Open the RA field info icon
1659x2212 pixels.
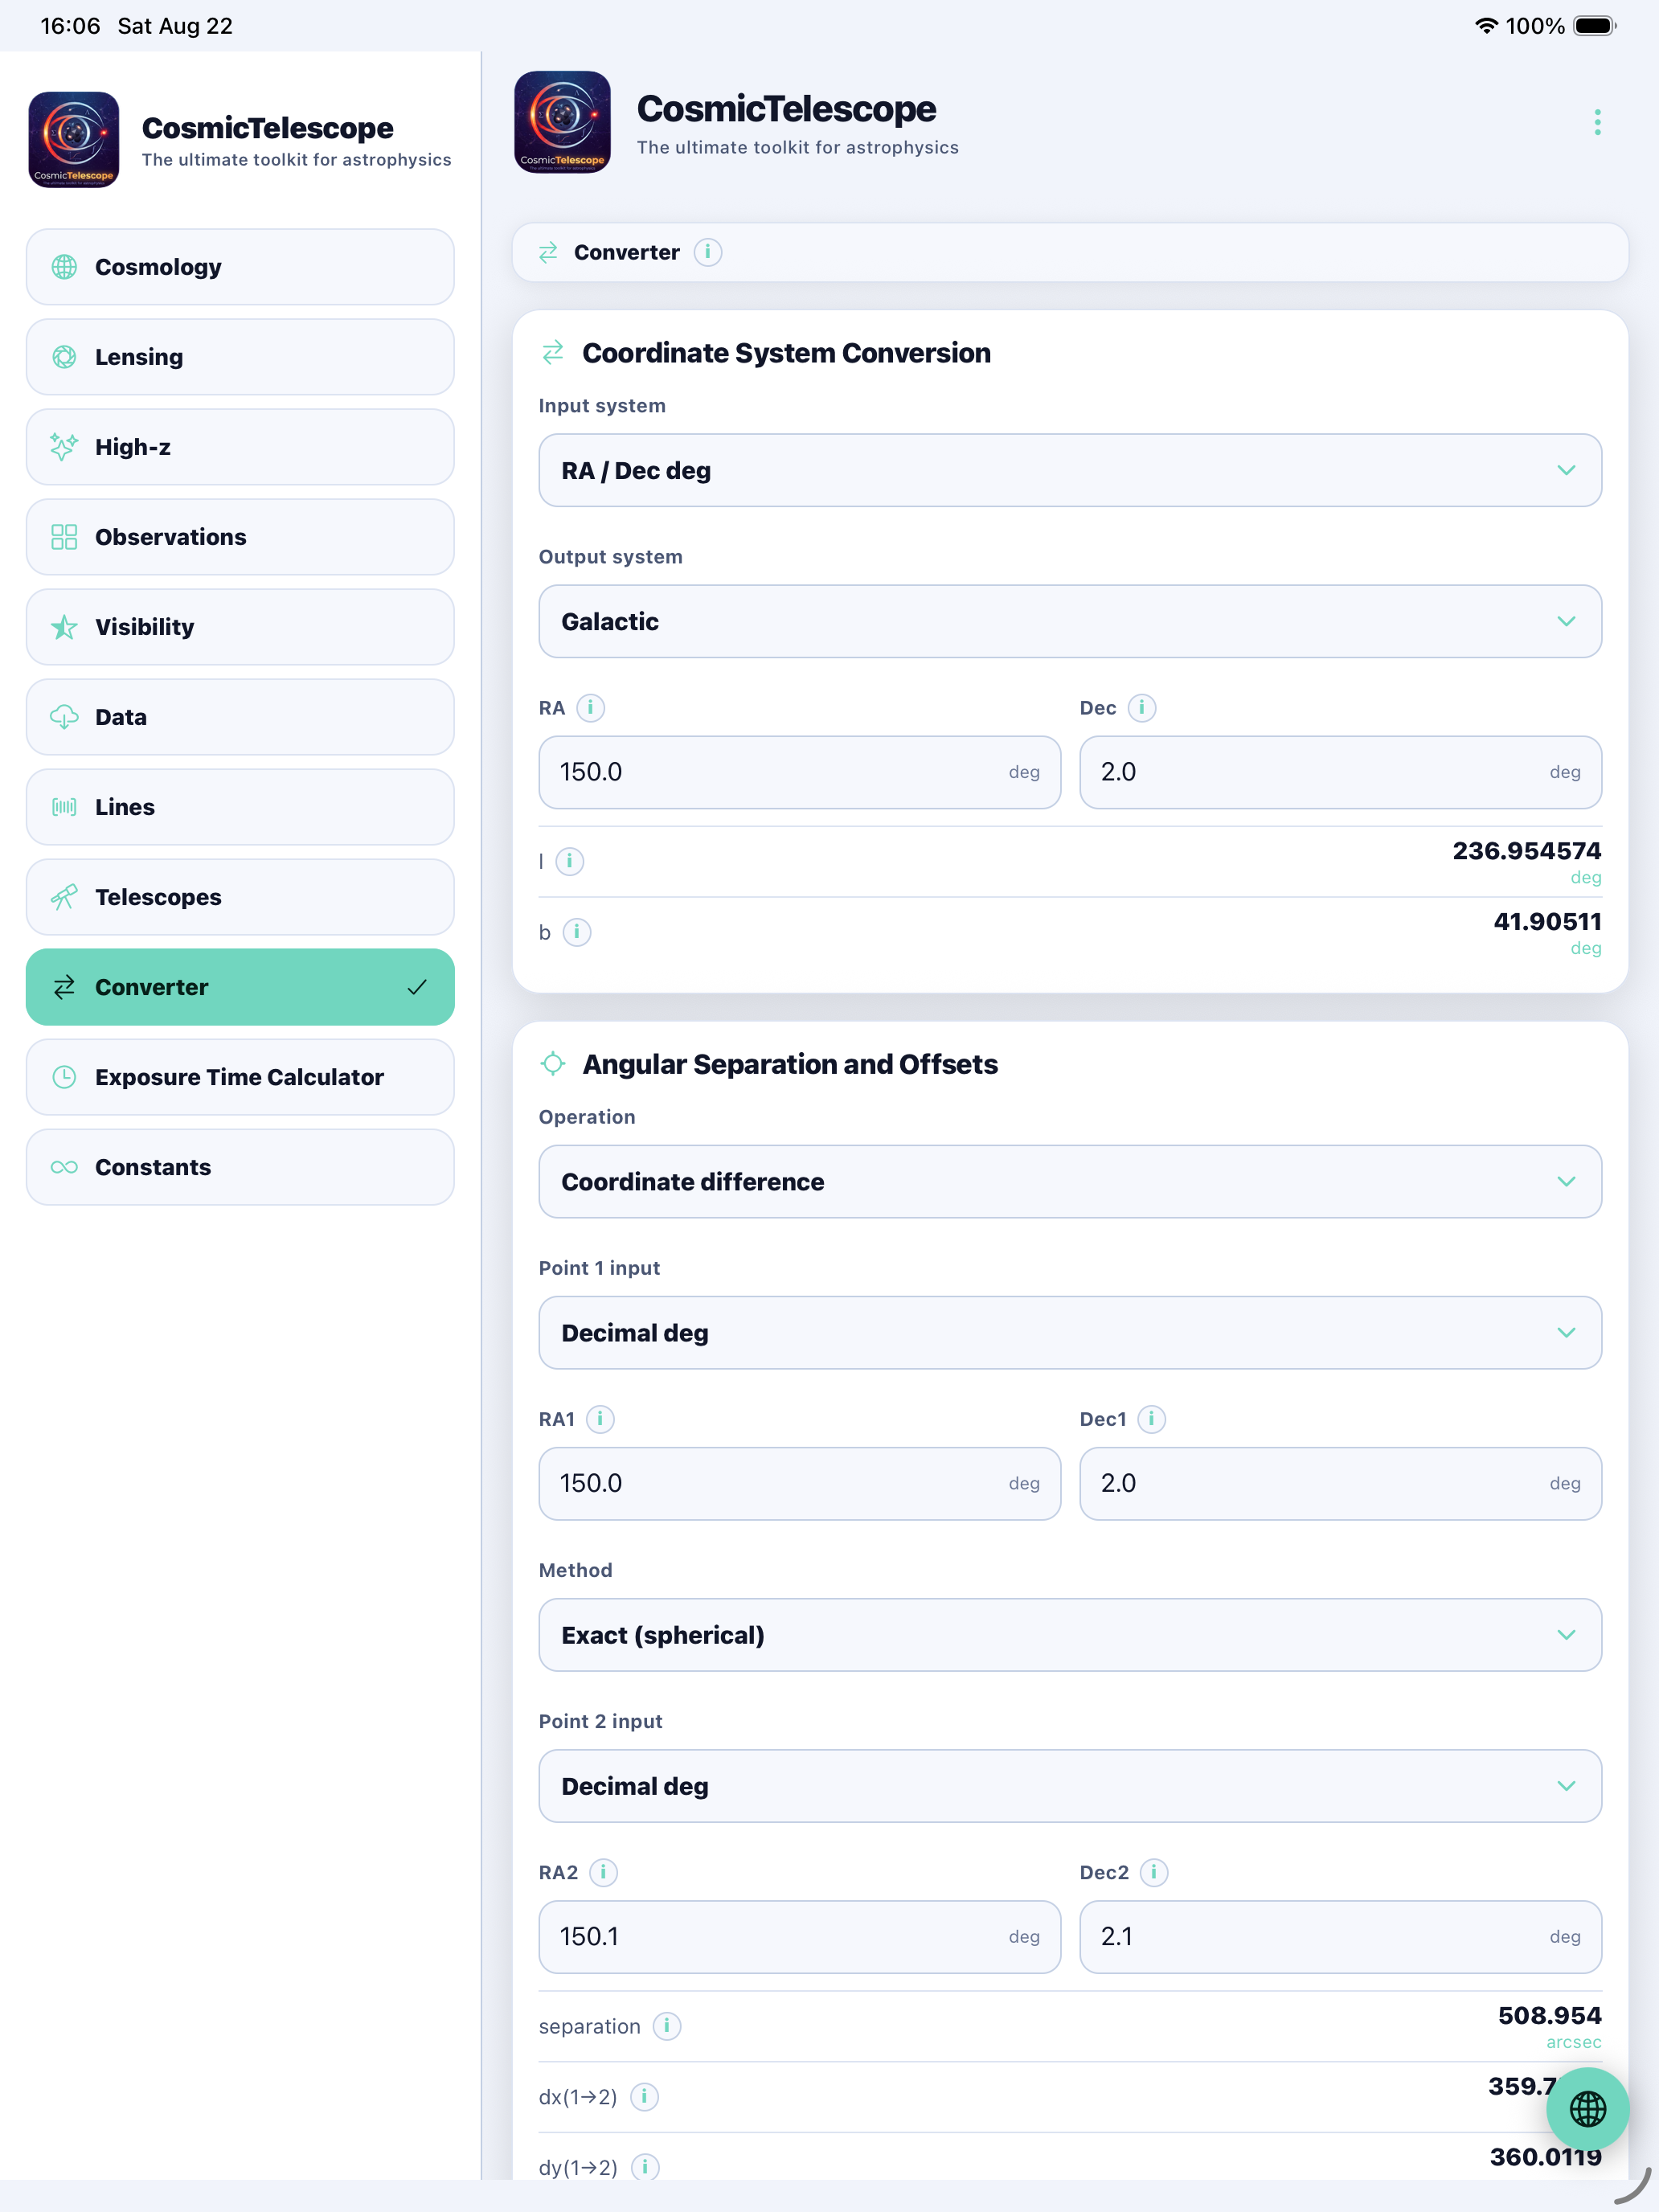[591, 708]
